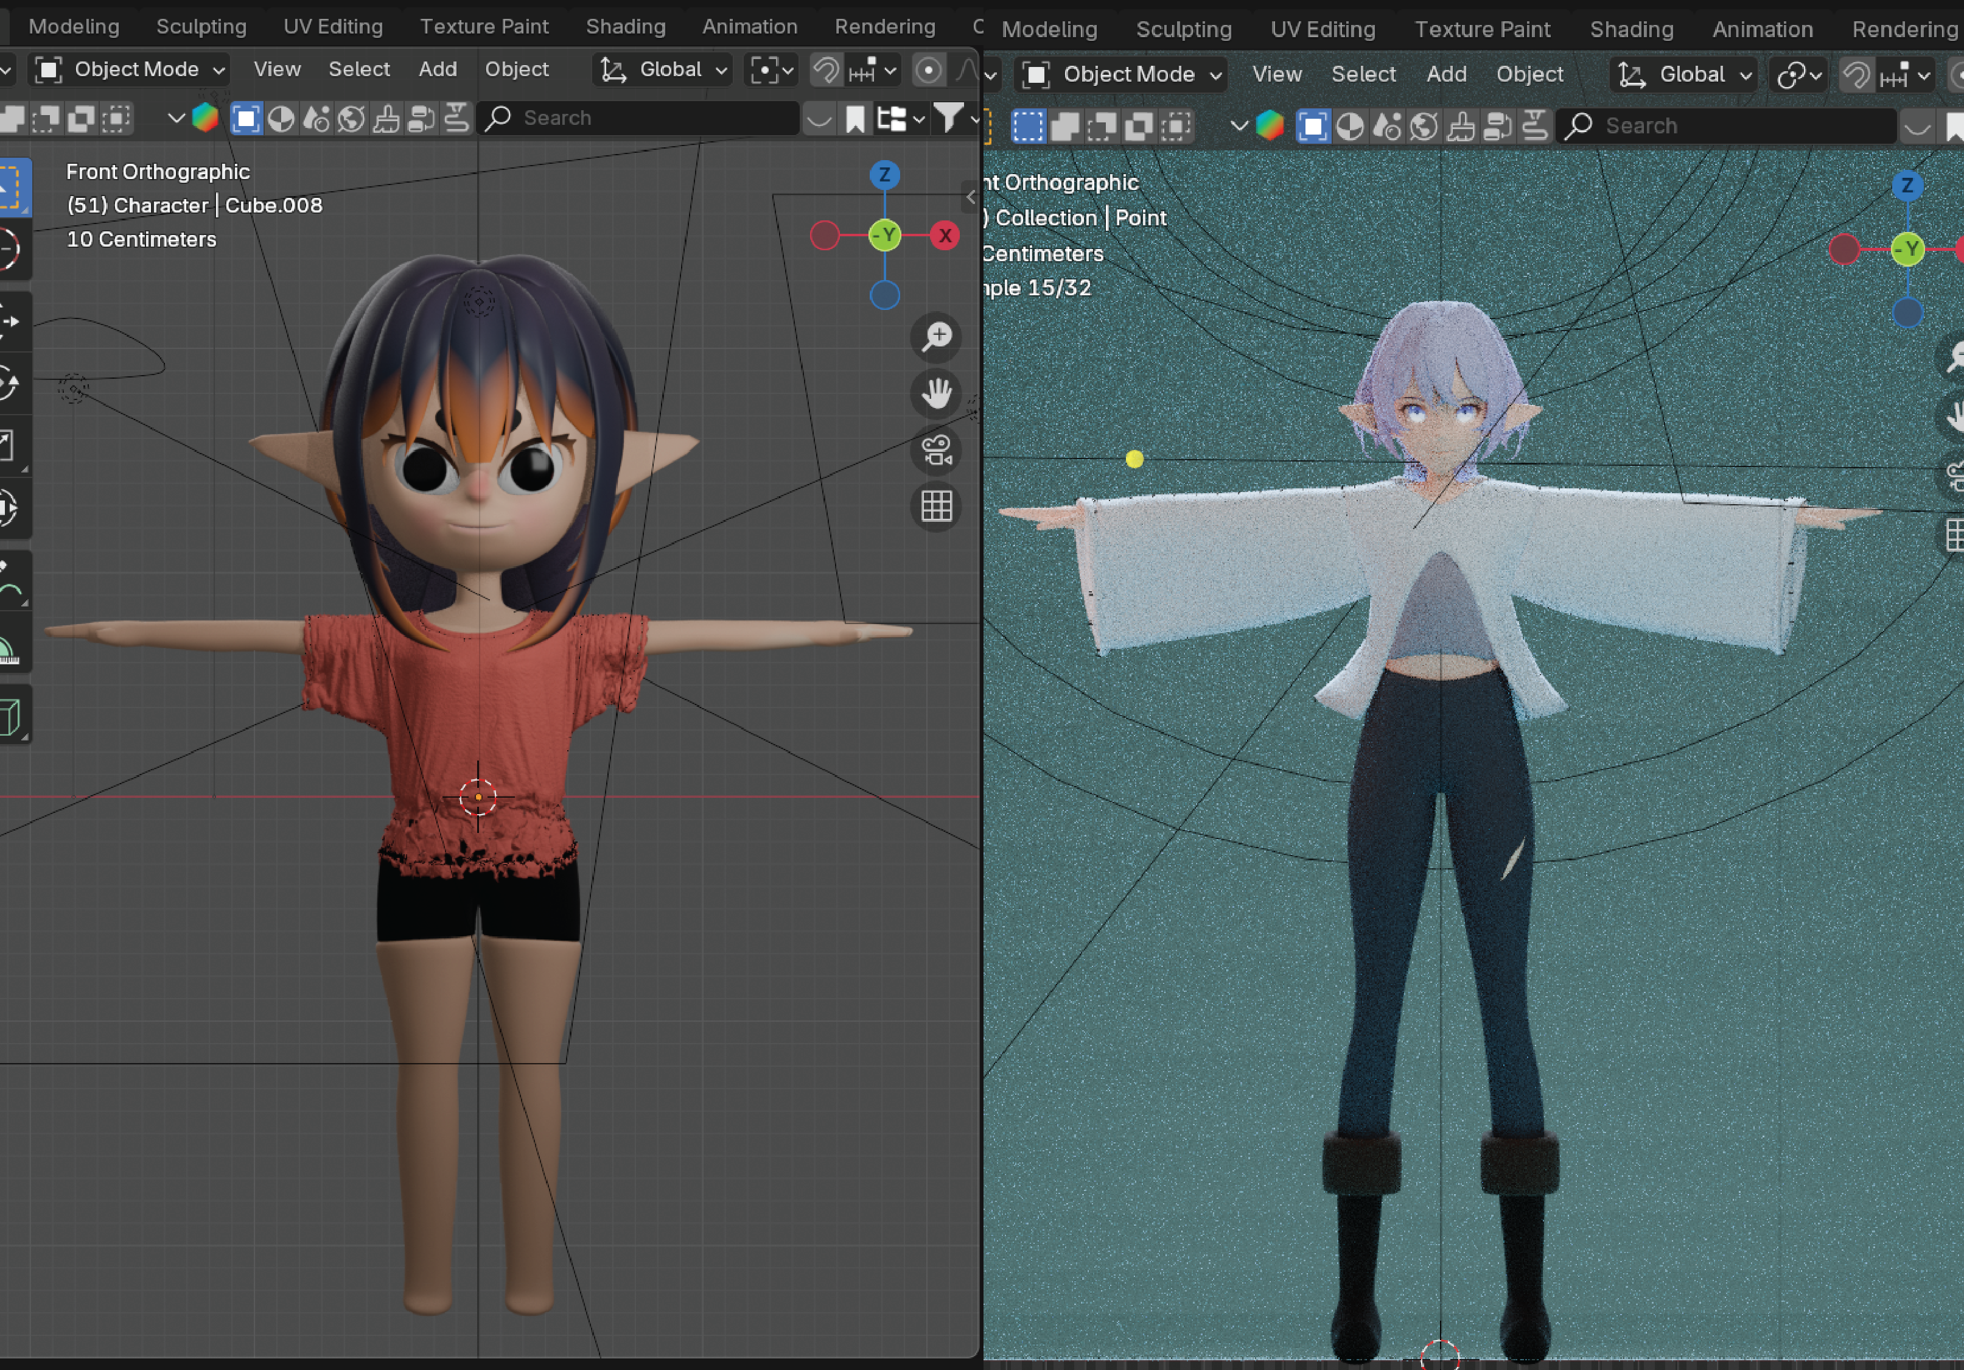Image resolution: width=1964 pixels, height=1370 pixels.
Task: Toggle snapping magnet in left window header
Action: [x=825, y=69]
